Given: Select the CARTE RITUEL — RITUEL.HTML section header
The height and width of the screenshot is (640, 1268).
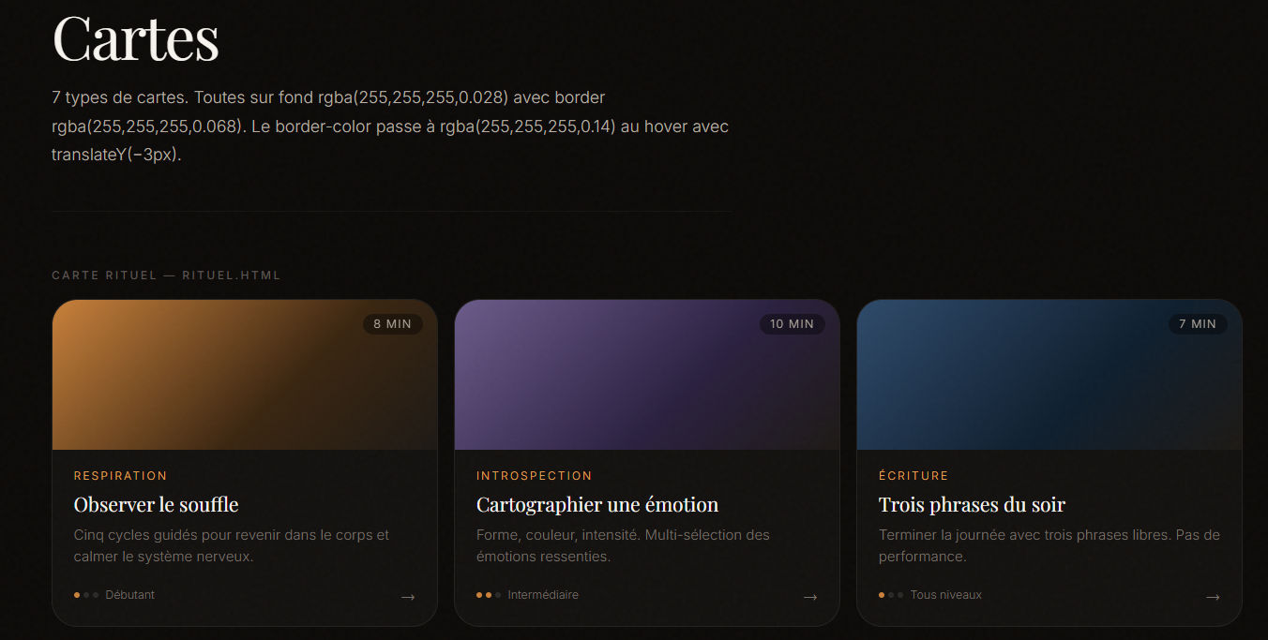Looking at the screenshot, I should (x=166, y=275).
